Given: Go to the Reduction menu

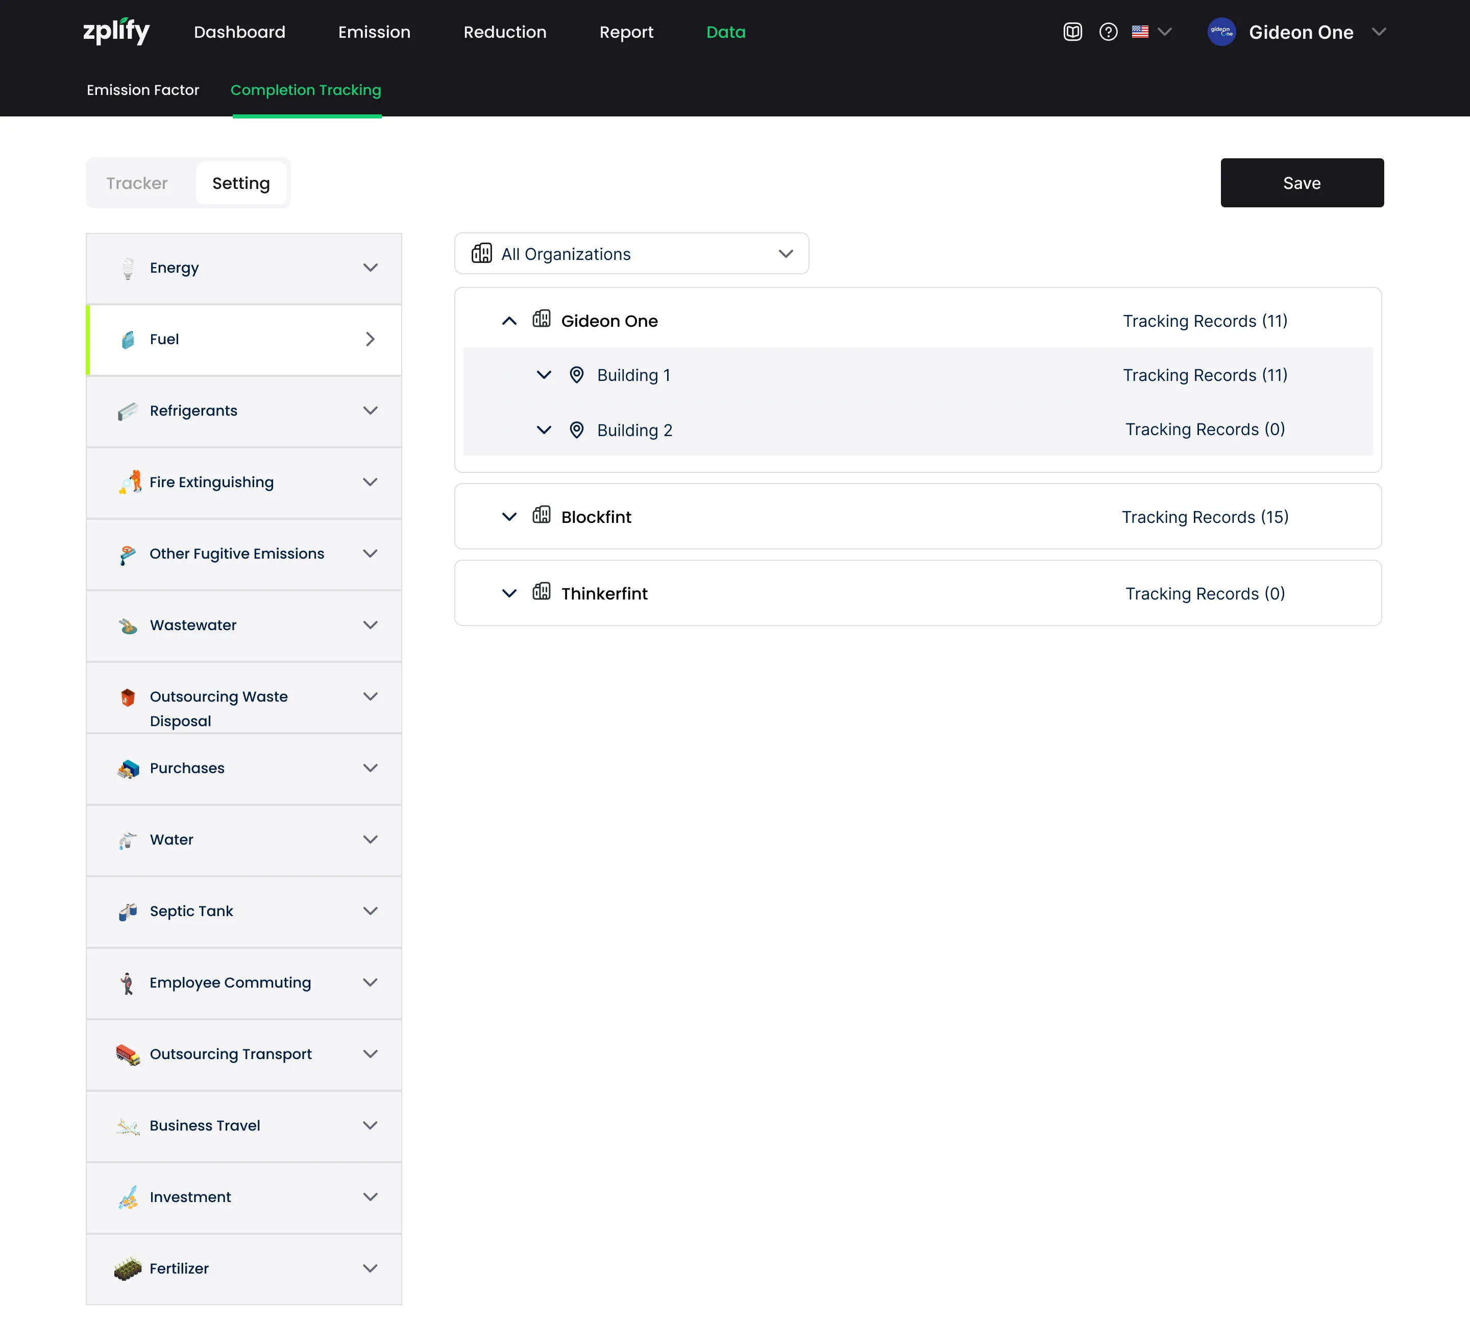Looking at the screenshot, I should click(505, 32).
